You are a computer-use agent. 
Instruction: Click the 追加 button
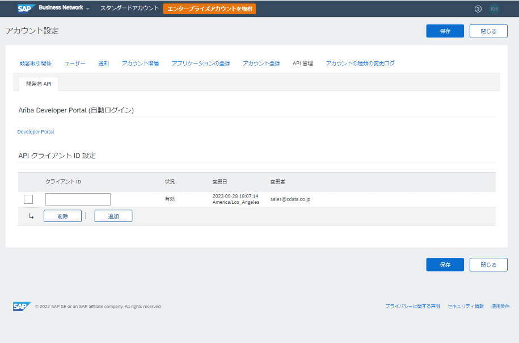pos(113,216)
